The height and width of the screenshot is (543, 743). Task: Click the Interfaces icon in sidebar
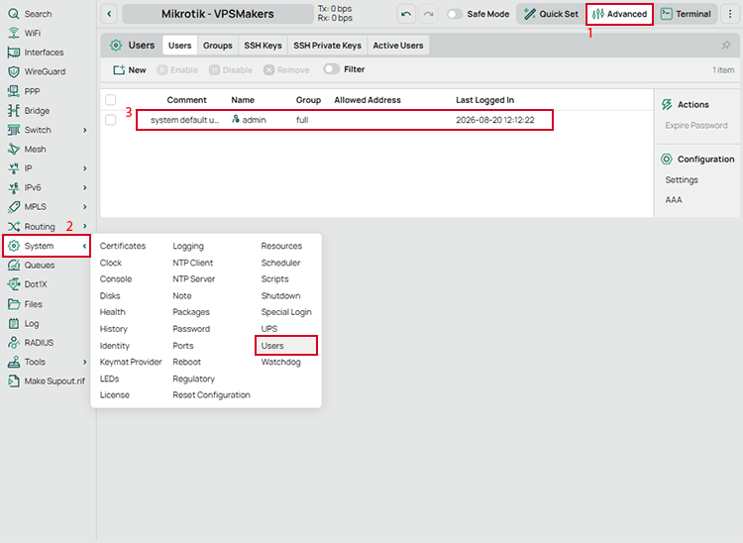pos(14,53)
